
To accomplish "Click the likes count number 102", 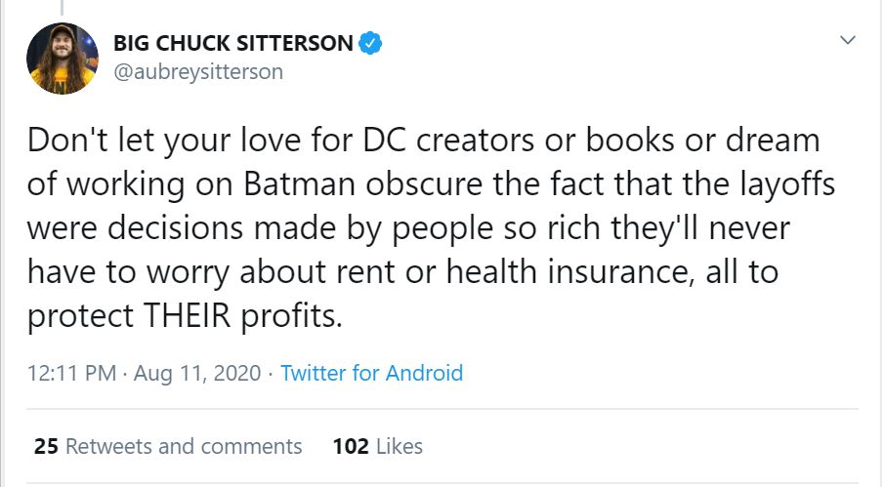I will click(351, 446).
